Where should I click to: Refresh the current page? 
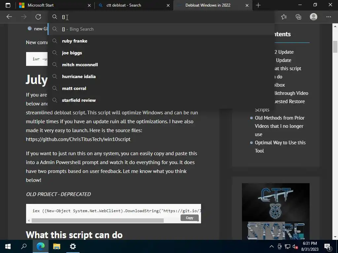pos(38,17)
